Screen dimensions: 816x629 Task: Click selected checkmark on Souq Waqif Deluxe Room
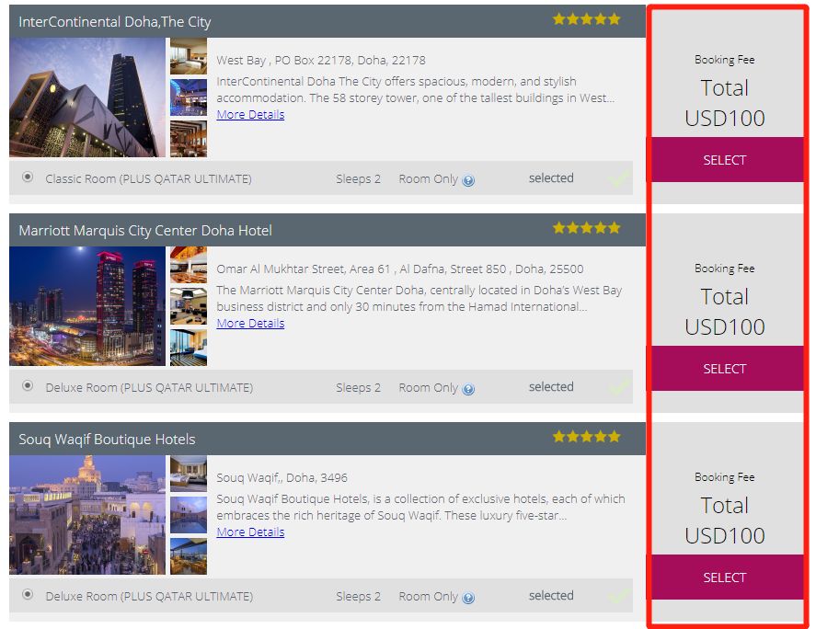coord(618,596)
